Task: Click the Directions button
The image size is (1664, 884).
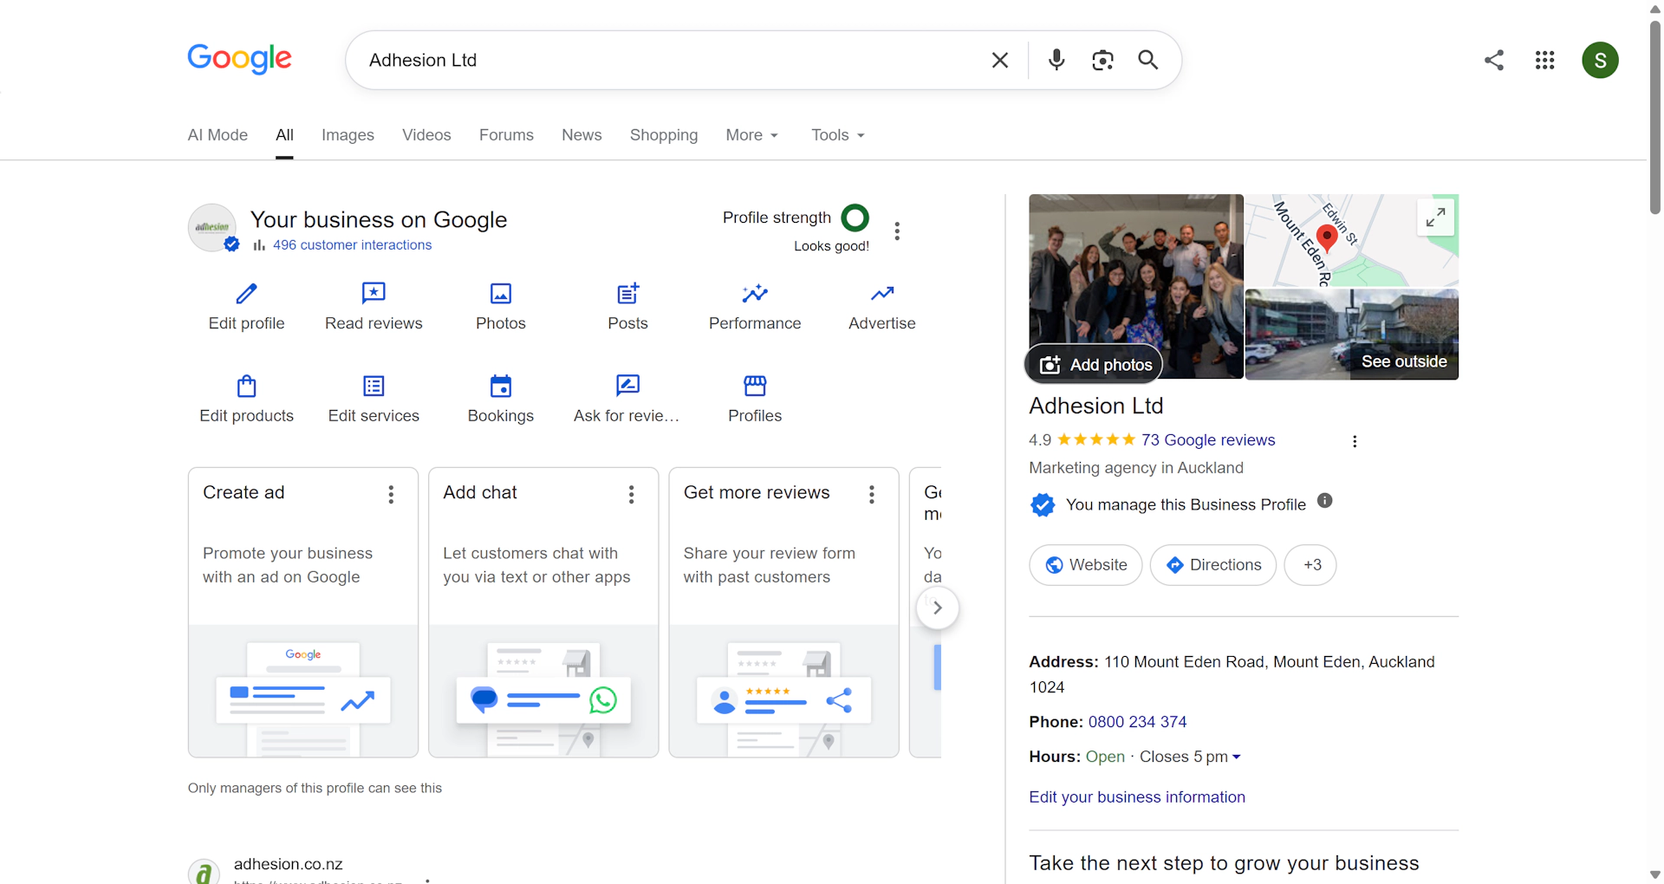Action: pos(1213,565)
